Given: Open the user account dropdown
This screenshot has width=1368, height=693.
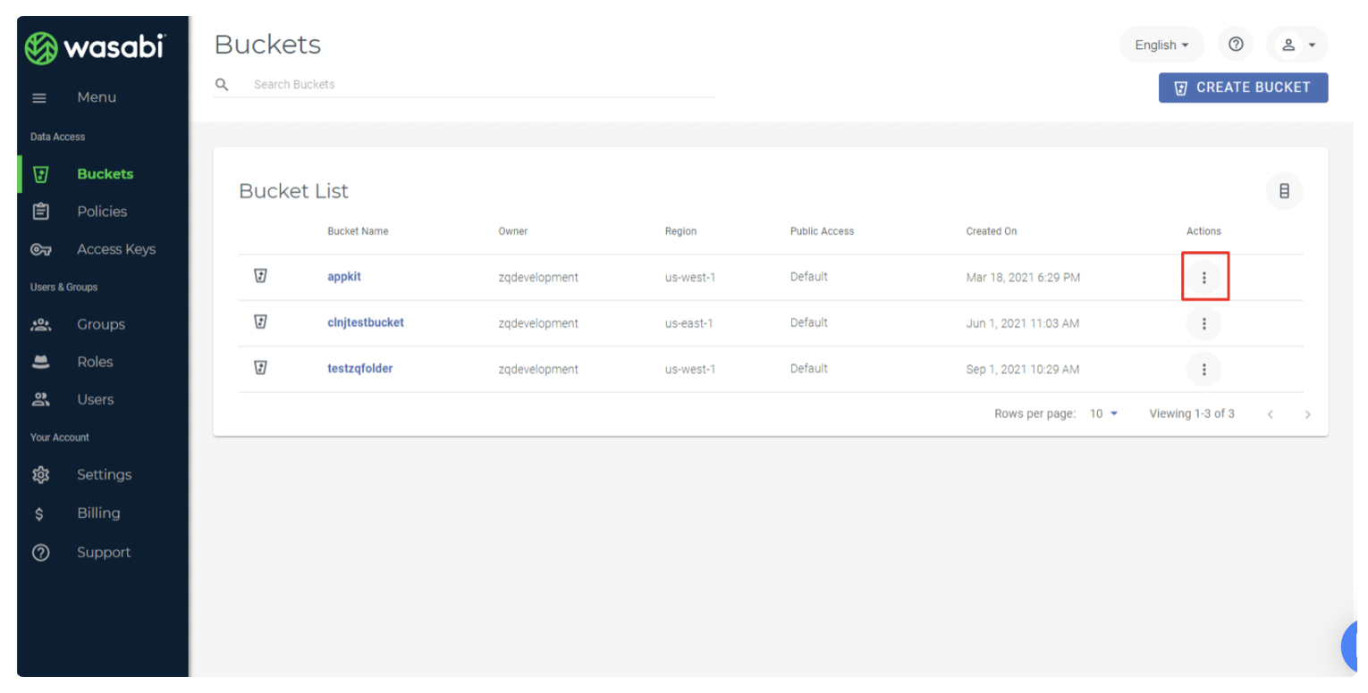Looking at the screenshot, I should pos(1296,45).
